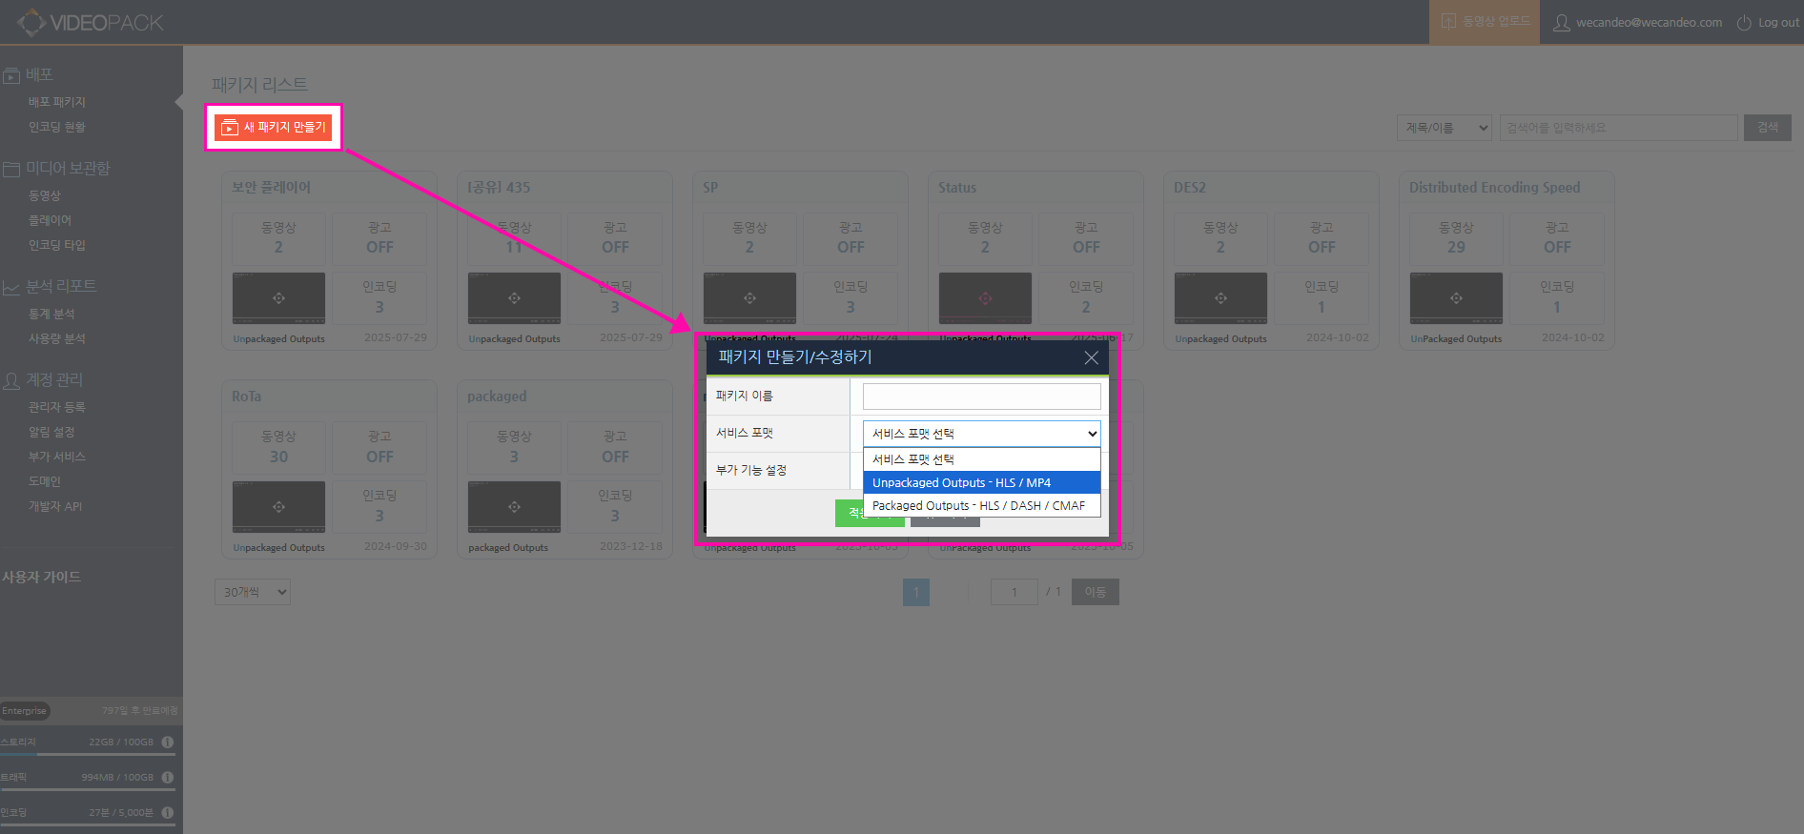Click 광고 OFF in 보안 플레이어 card

pos(379,238)
